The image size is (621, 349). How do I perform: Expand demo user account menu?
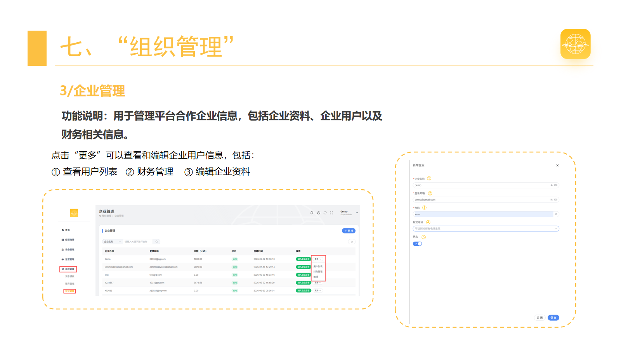click(349, 213)
